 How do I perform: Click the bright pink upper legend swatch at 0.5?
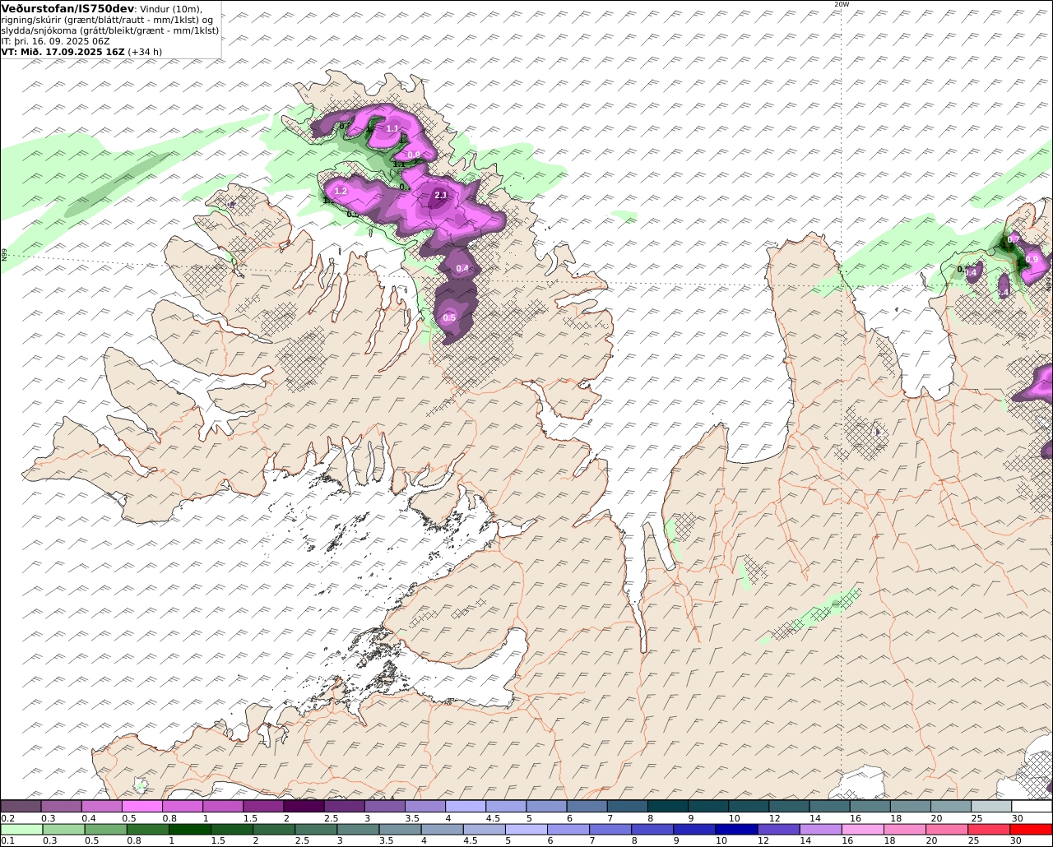pyautogui.click(x=142, y=807)
